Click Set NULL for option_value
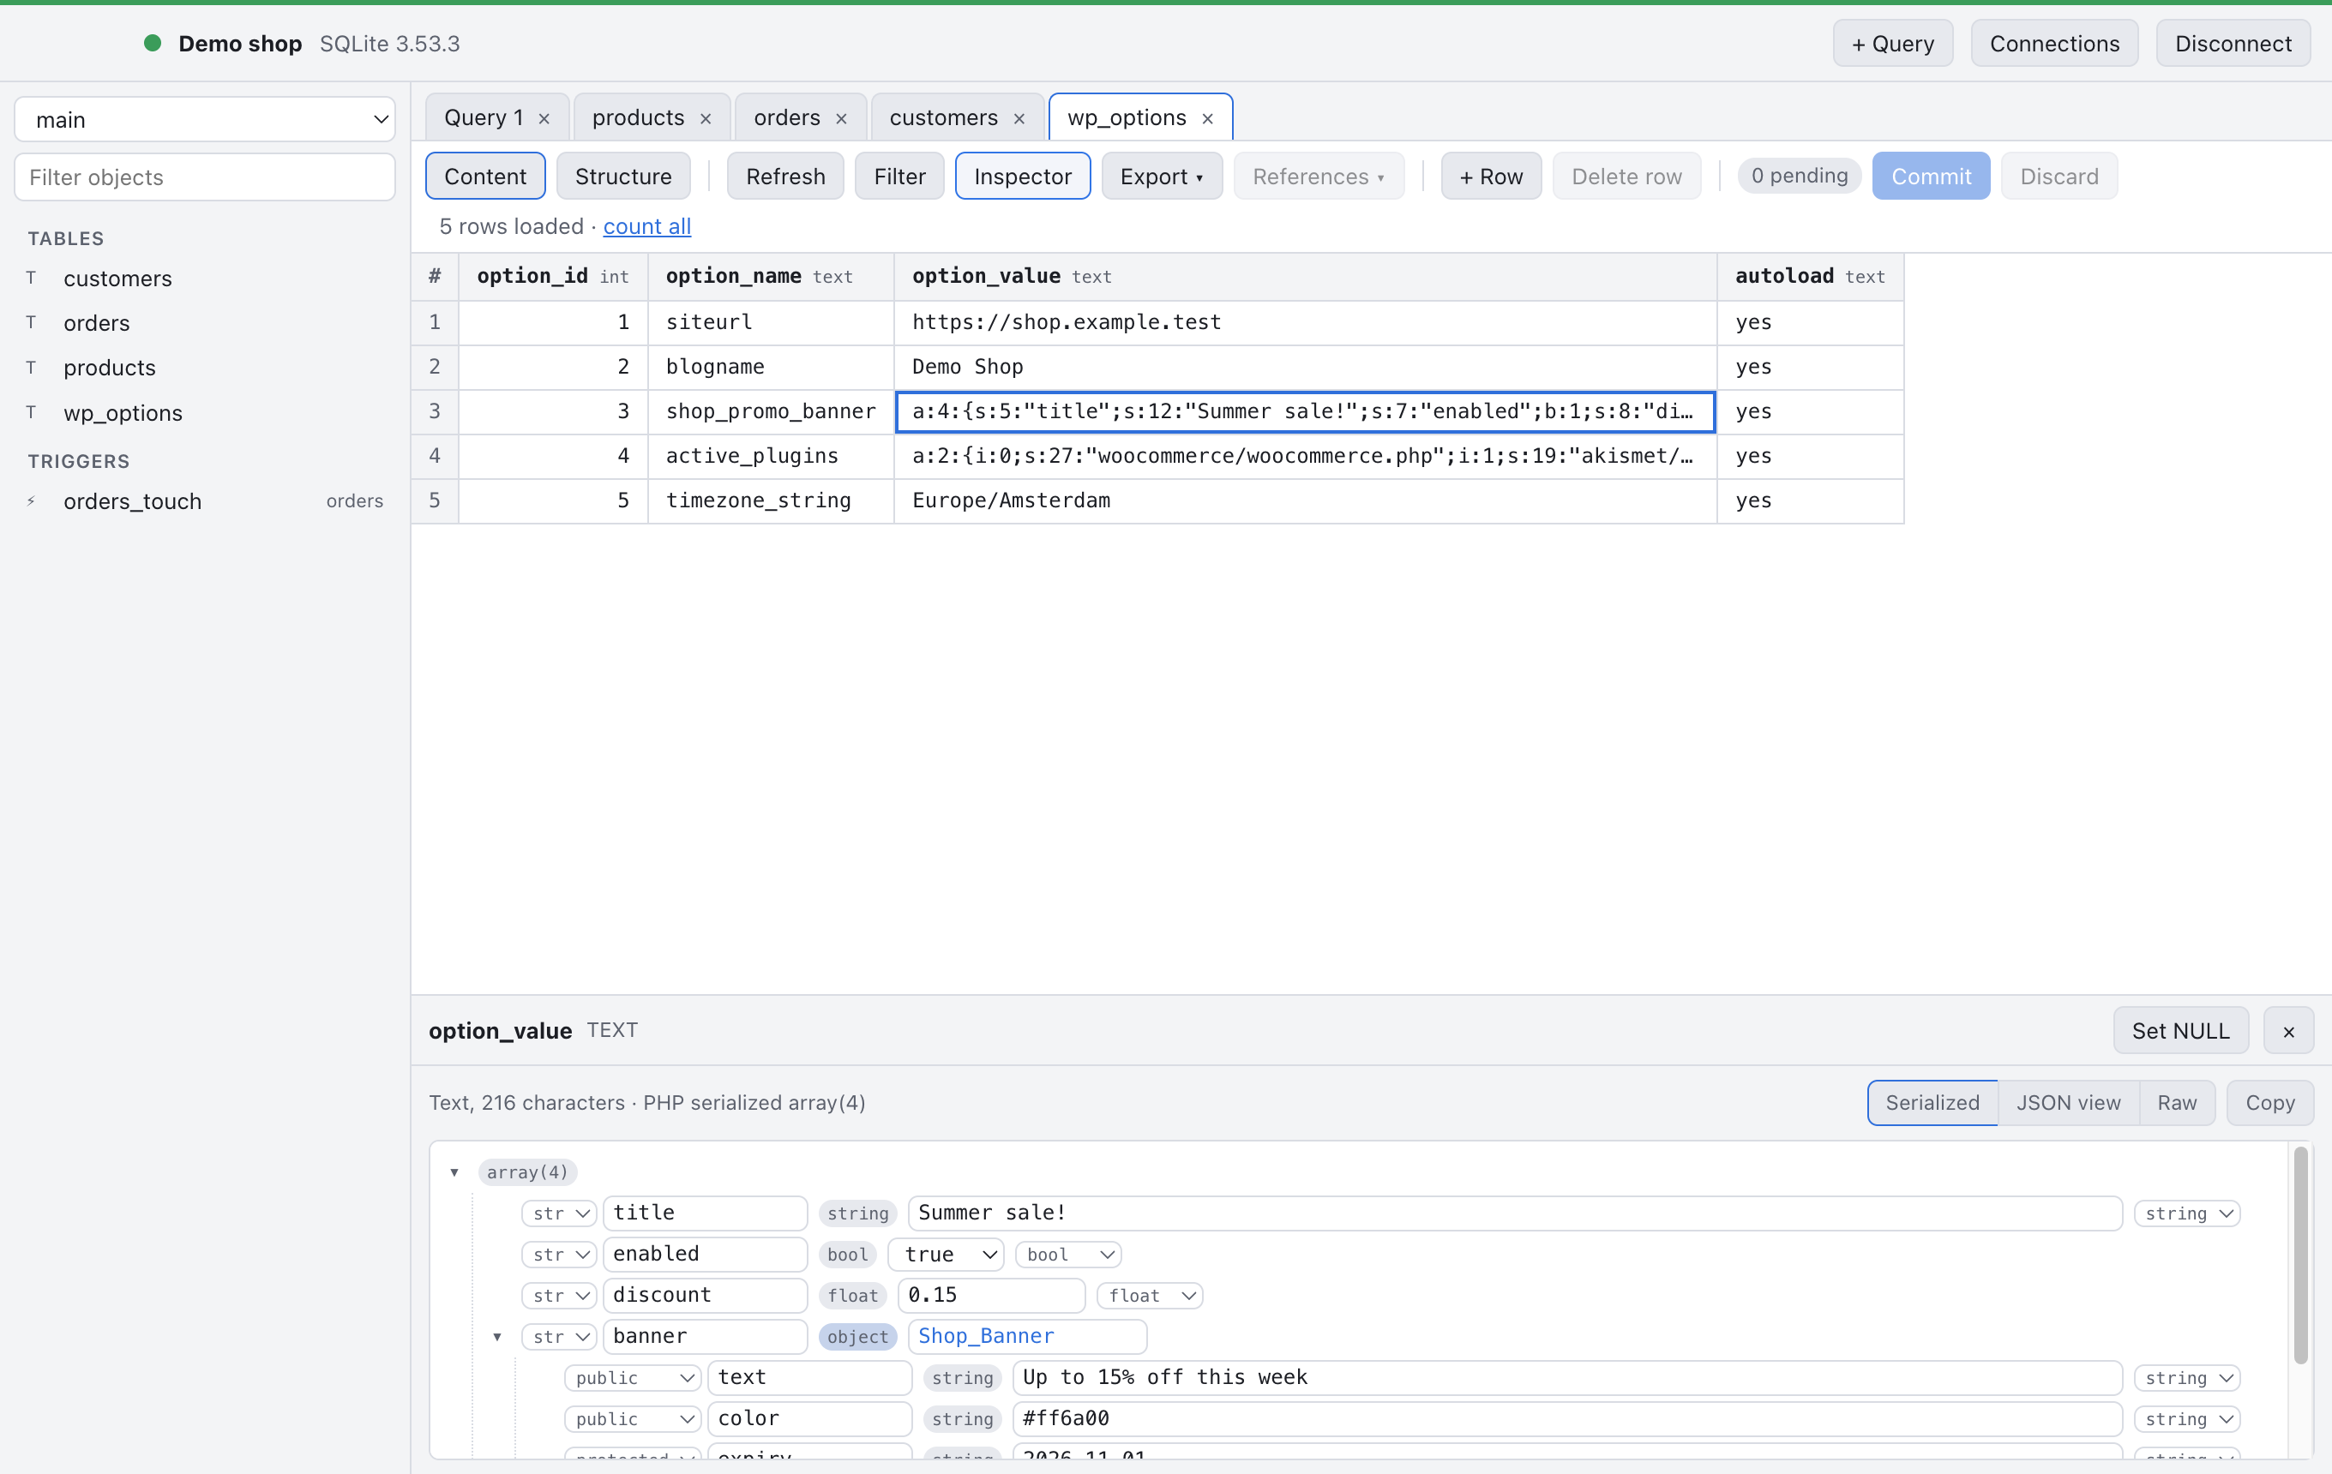This screenshot has height=1474, width=2332. click(x=2181, y=1031)
